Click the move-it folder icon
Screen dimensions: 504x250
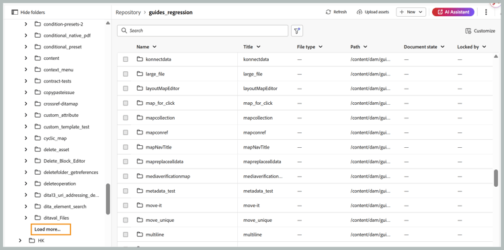pos(140,206)
